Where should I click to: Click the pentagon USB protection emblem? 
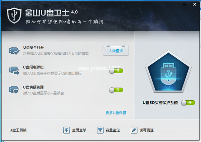169,72
